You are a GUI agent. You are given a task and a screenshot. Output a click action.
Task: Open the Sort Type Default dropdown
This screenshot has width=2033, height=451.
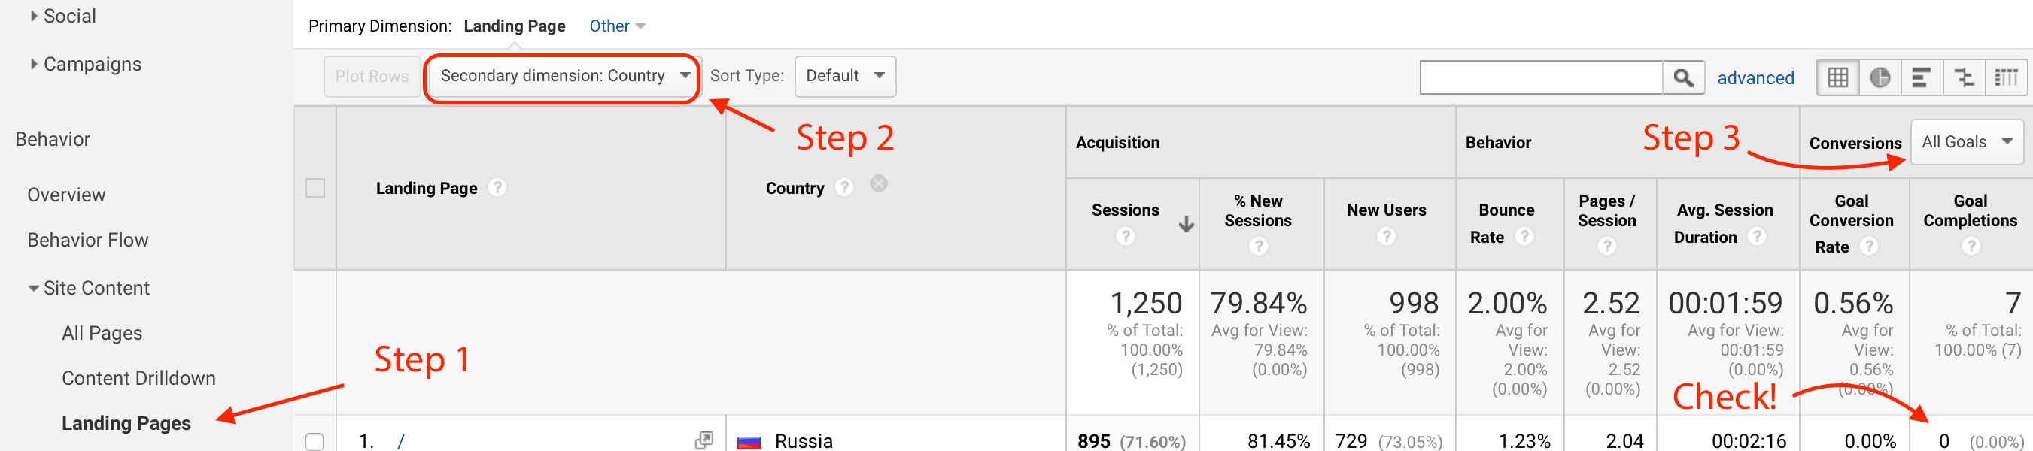pos(844,77)
